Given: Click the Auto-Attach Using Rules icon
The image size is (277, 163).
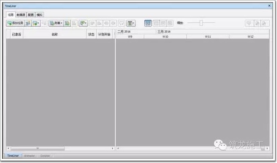Looking at the screenshot, I should pyautogui.click(x=67, y=23).
